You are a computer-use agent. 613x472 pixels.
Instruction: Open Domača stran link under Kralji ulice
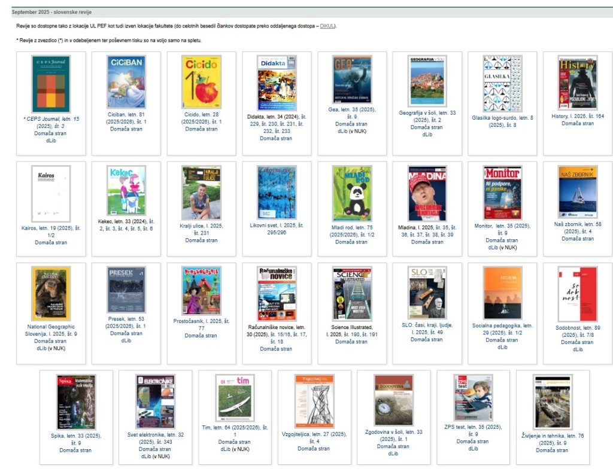click(x=201, y=240)
